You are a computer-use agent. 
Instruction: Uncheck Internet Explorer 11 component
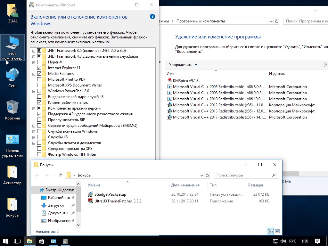click(x=39, y=68)
